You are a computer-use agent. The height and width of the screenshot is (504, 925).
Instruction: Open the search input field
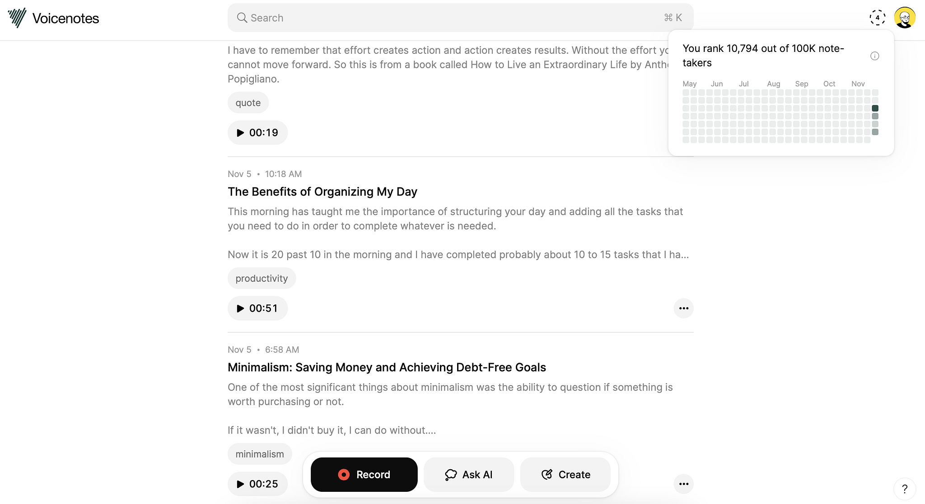pyautogui.click(x=460, y=17)
